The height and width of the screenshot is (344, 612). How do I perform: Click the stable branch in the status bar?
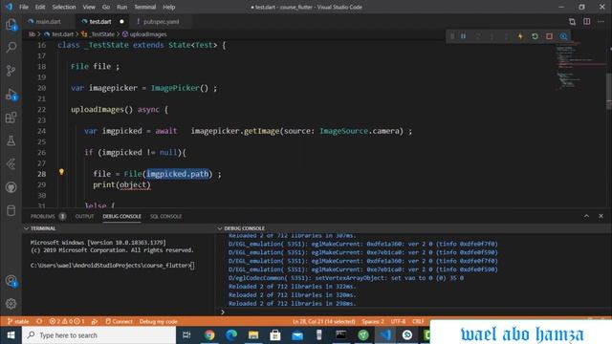pos(18,321)
